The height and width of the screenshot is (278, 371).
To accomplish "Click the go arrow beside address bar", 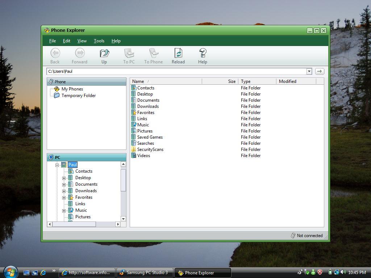I will coord(320,71).
